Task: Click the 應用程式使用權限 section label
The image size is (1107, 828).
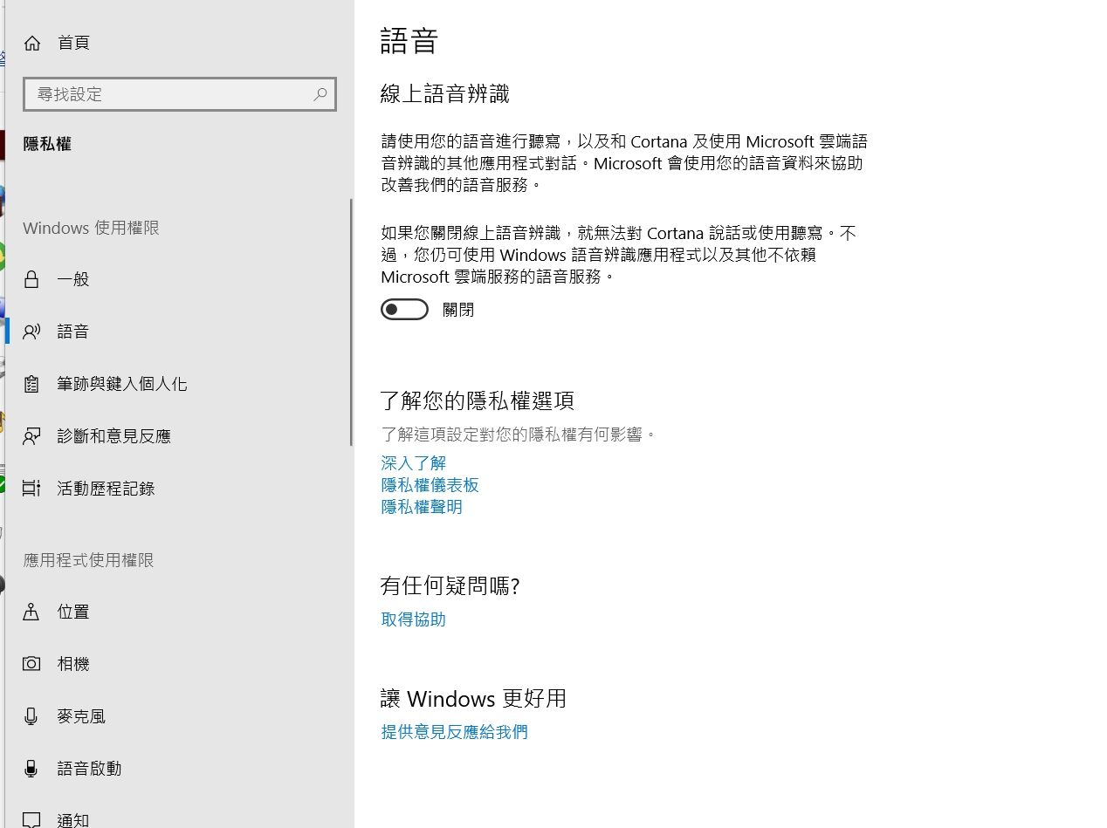Action: coord(88,560)
